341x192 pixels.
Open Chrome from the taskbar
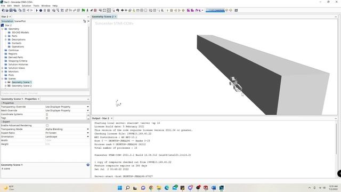(x=151, y=188)
